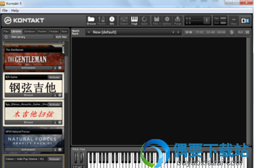254x168 pixels.
Task: Open Instruments in The Gentleman library
Action: pos(28,68)
